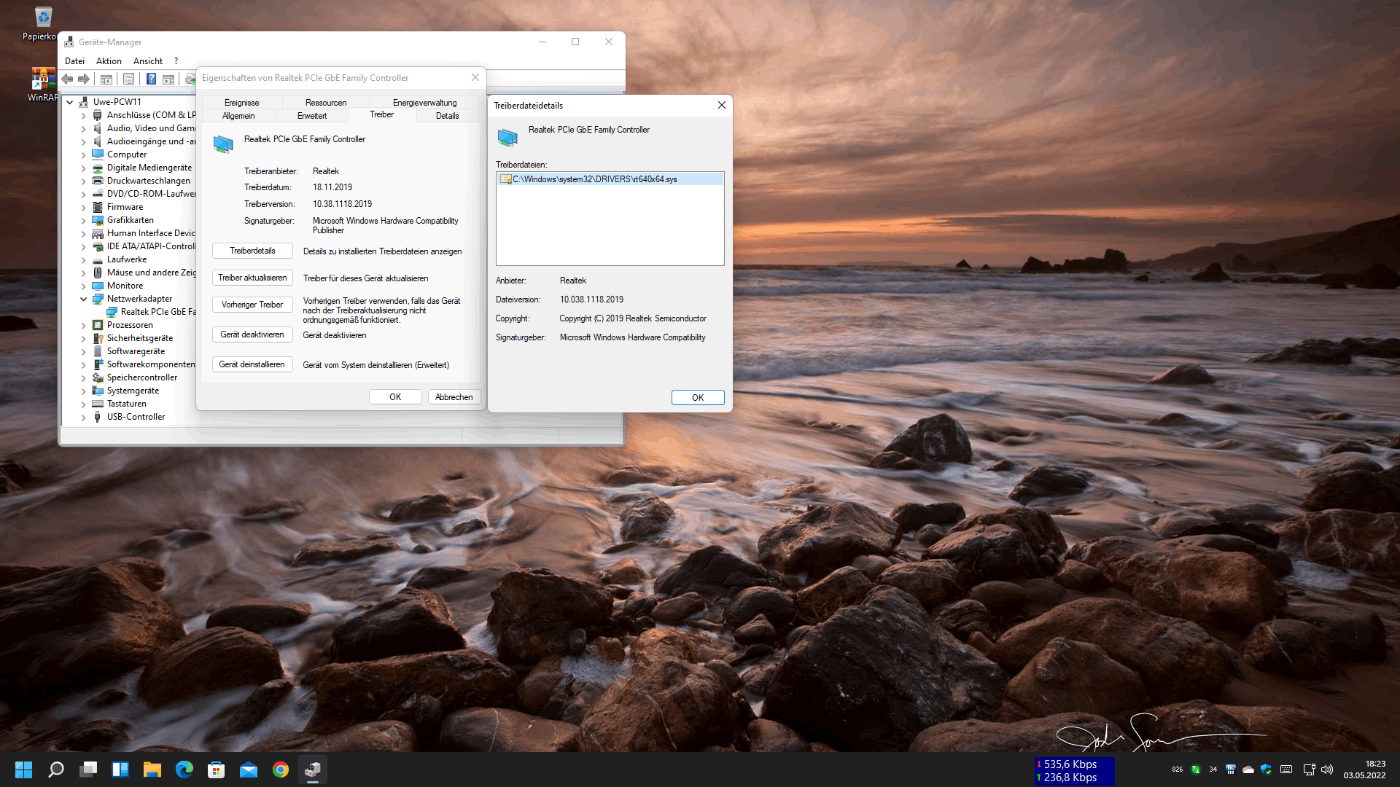Close the Treiberdateidetails dialog
Image resolution: width=1400 pixels, height=787 pixels.
721,105
